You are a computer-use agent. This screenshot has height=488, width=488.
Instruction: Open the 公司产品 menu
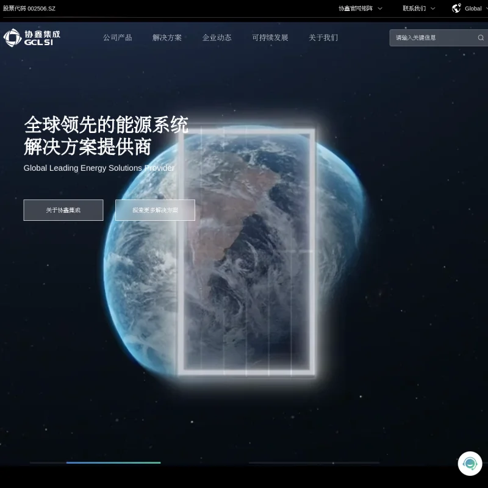click(x=118, y=38)
